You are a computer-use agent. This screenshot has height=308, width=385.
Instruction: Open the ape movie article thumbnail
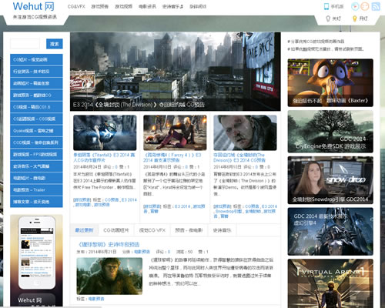click(109, 276)
